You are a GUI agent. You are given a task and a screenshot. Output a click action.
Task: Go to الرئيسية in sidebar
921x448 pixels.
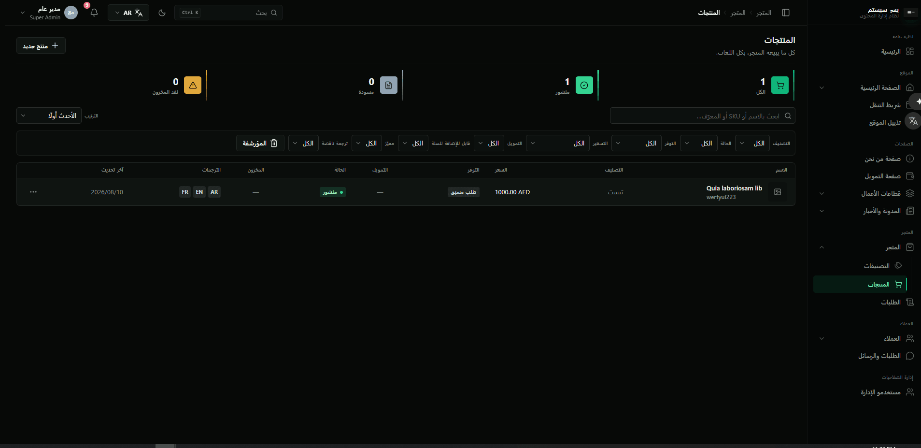[897, 51]
